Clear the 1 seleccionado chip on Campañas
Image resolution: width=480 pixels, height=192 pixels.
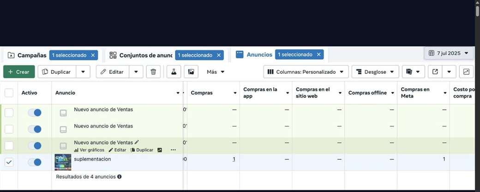[93, 55]
